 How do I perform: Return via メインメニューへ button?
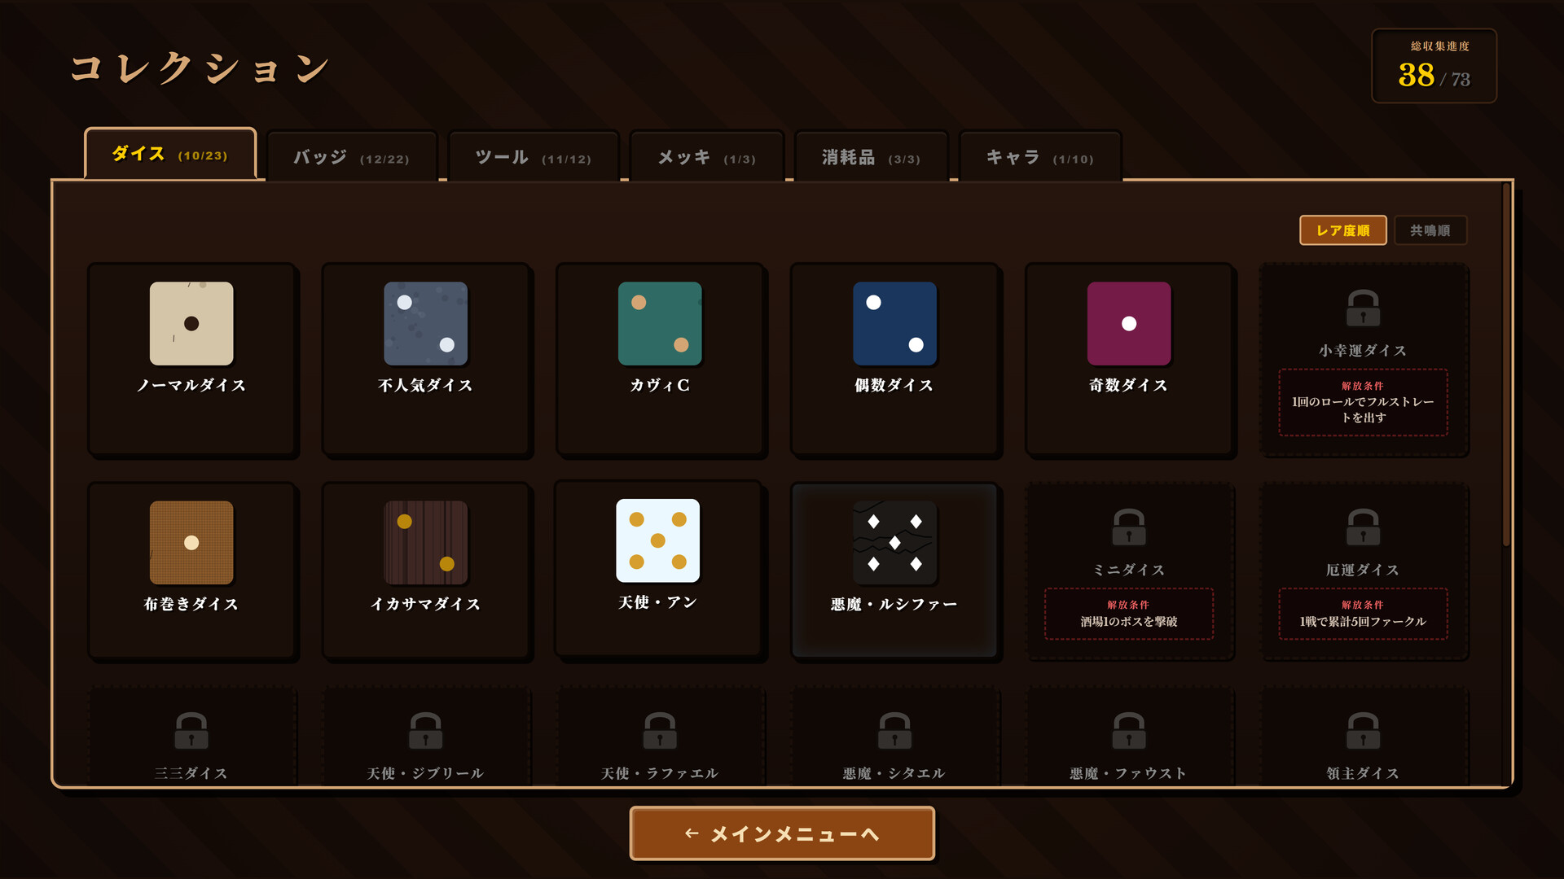[x=782, y=833]
